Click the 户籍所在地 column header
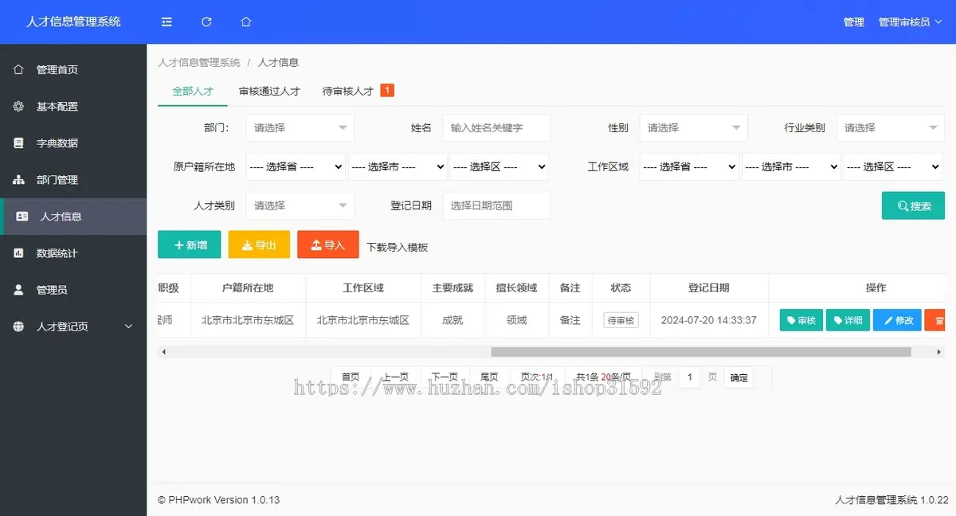This screenshot has width=956, height=516. point(248,288)
